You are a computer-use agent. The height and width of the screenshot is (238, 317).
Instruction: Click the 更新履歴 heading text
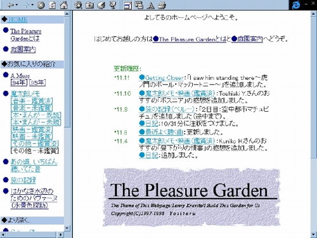tap(127, 69)
